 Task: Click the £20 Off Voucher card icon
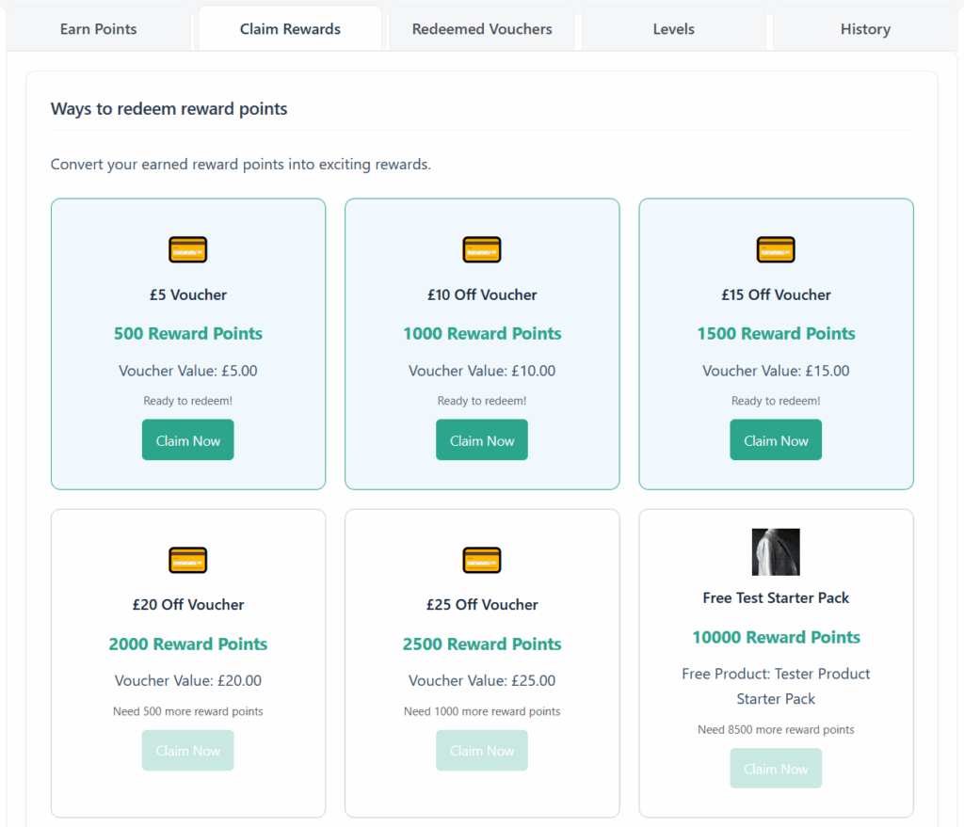coord(187,560)
